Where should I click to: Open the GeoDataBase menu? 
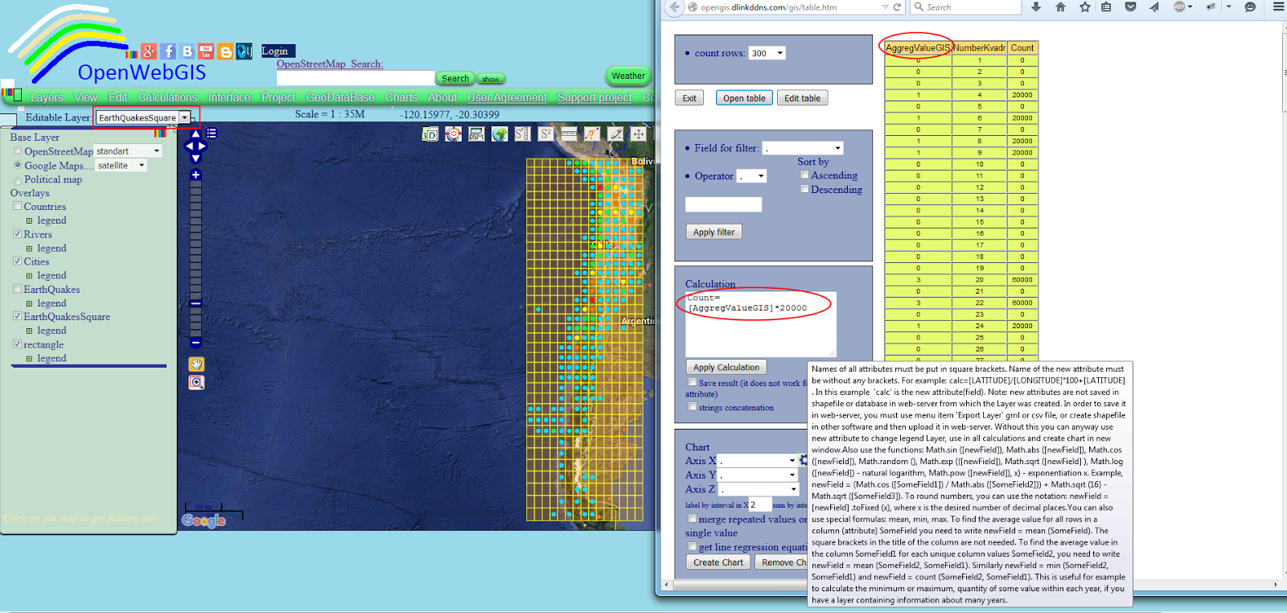(x=340, y=97)
